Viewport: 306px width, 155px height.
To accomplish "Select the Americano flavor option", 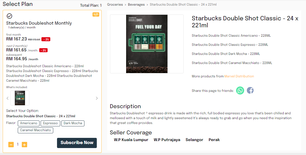I will coord(29,123).
